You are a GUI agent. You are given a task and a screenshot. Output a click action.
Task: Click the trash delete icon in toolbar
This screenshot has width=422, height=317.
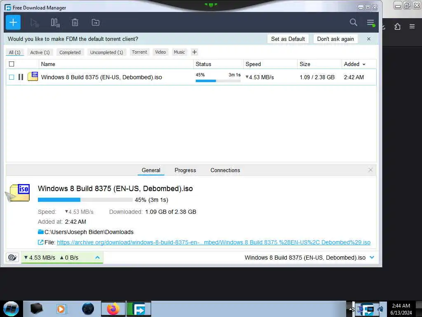point(75,22)
